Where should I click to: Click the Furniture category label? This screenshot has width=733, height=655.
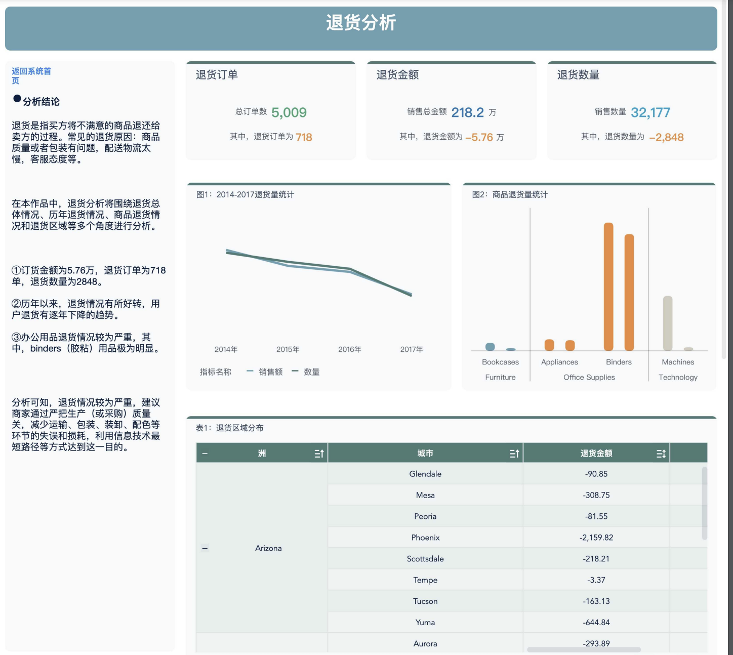click(500, 377)
